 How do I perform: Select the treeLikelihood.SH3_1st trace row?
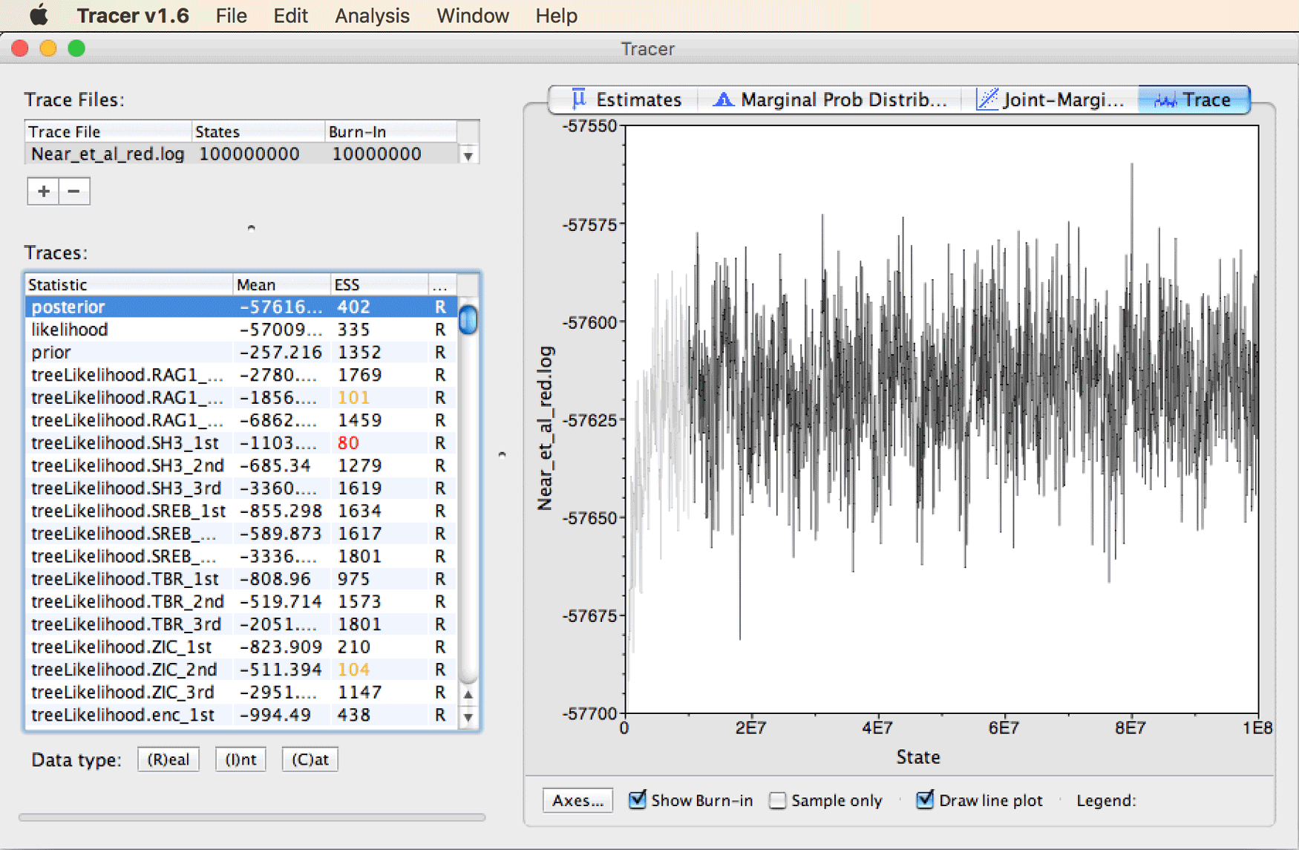(241, 443)
